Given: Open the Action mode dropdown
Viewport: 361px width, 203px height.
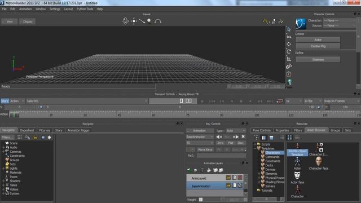Looking at the screenshot, I should (17, 101).
